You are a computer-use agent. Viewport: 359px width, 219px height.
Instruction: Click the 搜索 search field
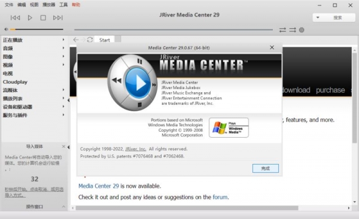click(338, 17)
